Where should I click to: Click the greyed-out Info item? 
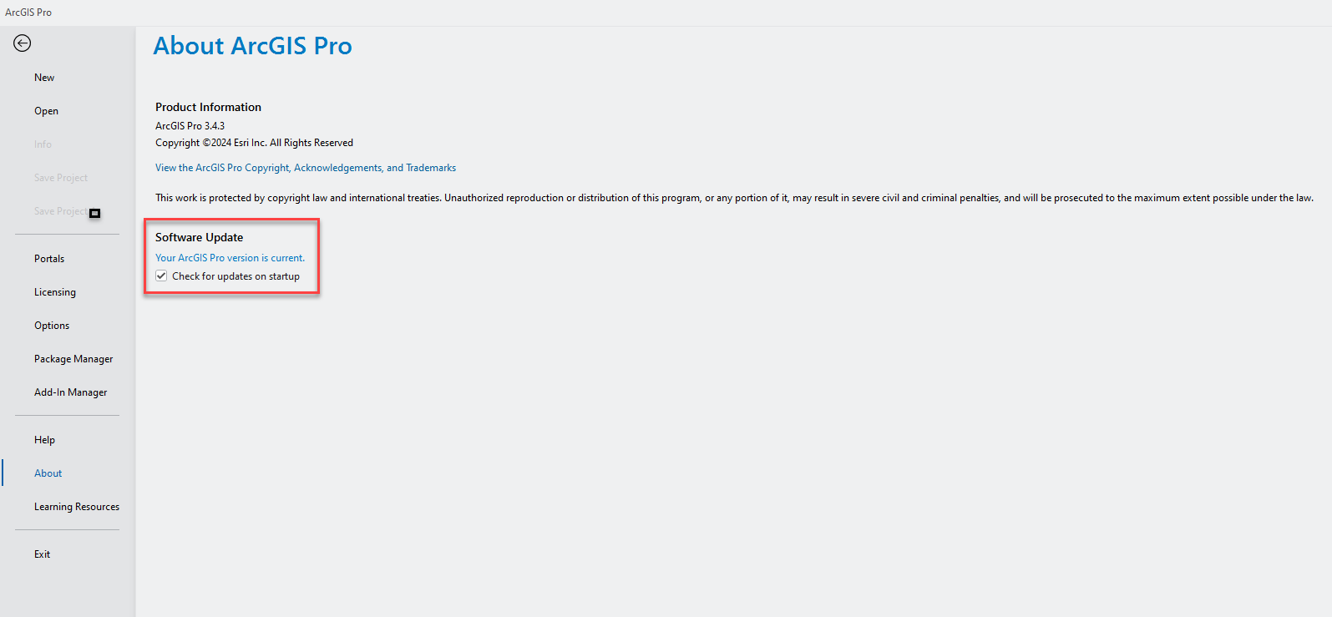43,144
